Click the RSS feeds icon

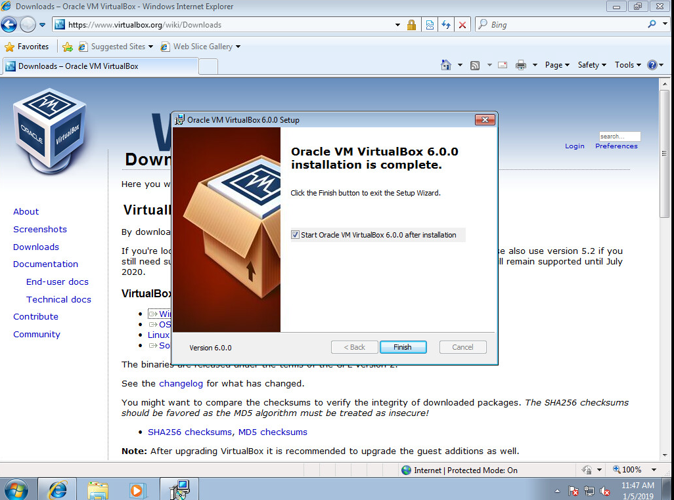click(x=474, y=65)
